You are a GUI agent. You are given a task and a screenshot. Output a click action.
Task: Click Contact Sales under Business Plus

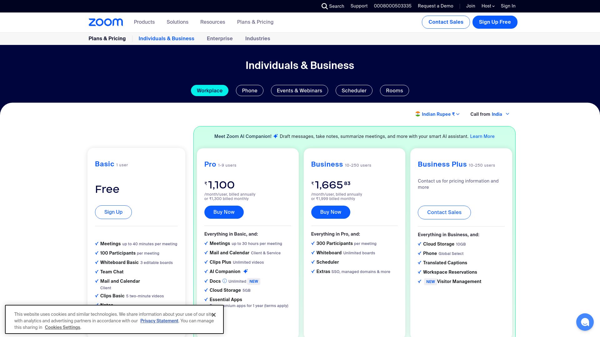click(444, 212)
